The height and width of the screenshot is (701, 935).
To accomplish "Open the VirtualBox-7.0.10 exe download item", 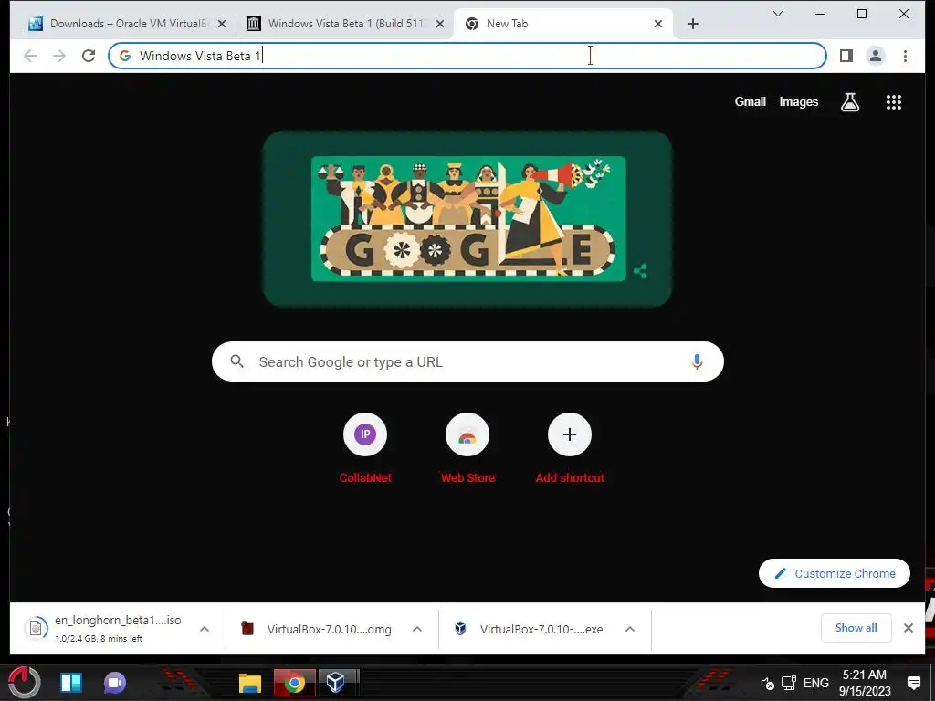I will point(531,629).
